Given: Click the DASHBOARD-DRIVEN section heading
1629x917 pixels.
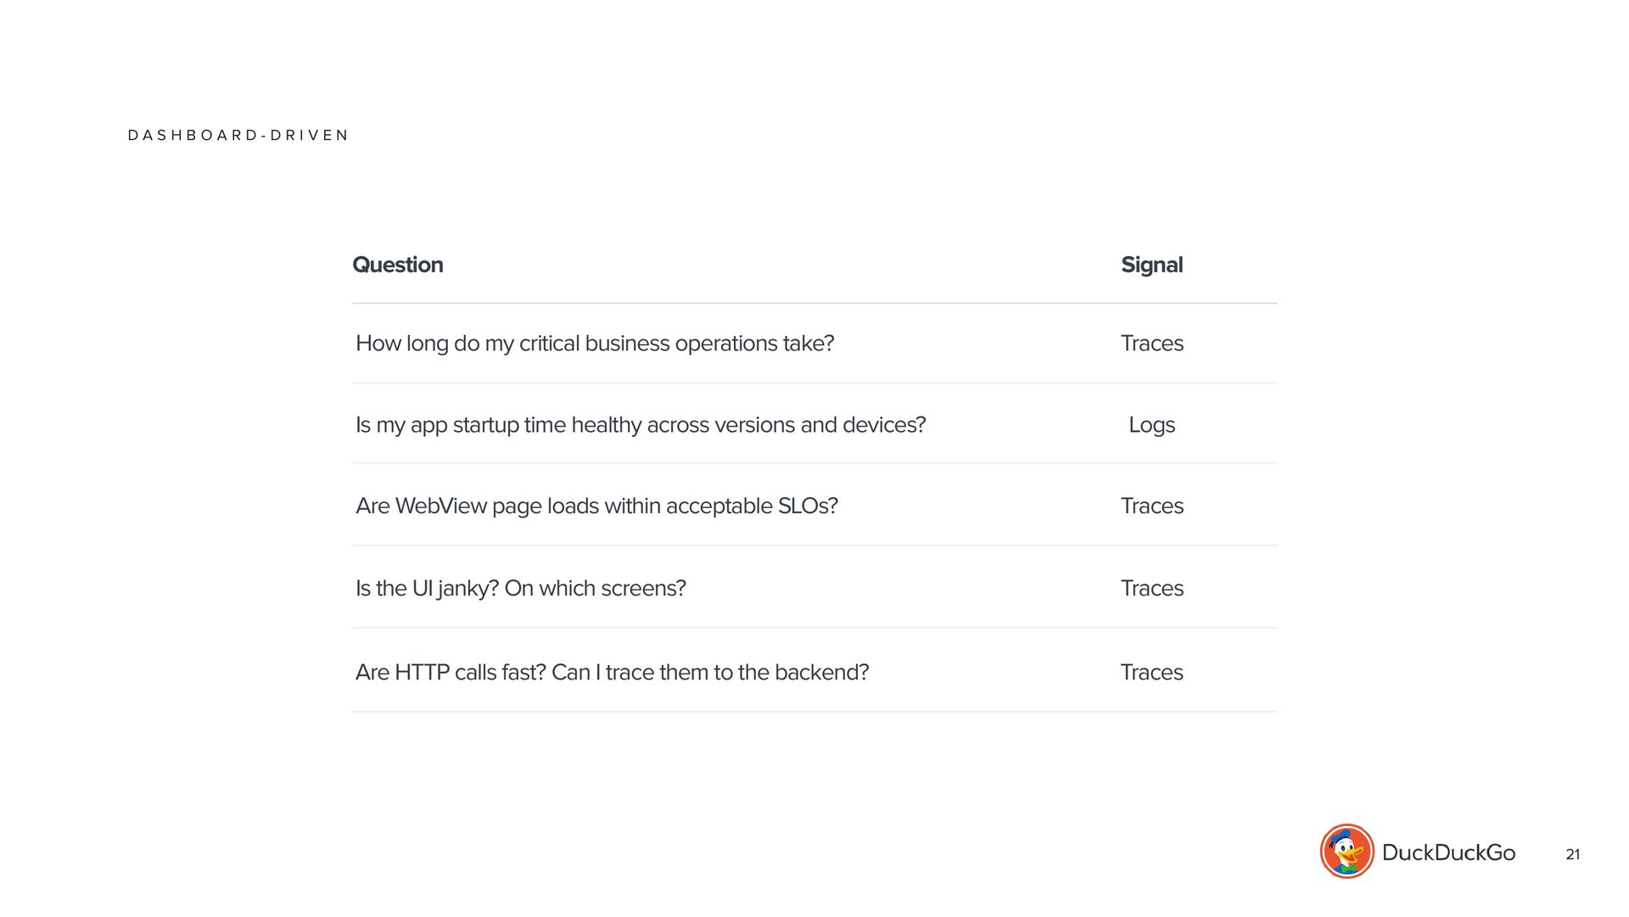Looking at the screenshot, I should coord(238,136).
